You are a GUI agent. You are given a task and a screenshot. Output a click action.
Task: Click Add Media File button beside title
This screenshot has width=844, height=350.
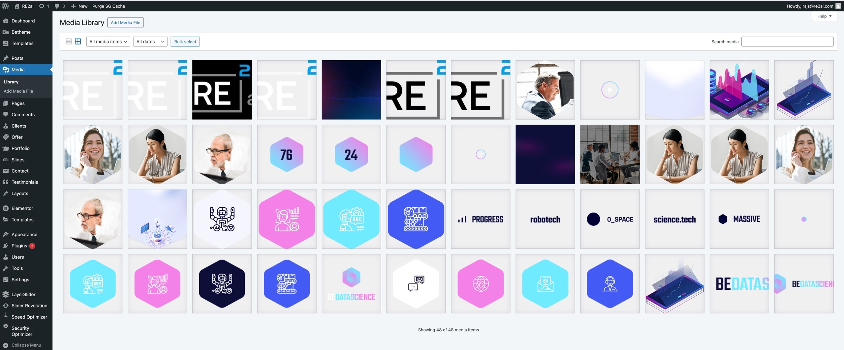(125, 22)
